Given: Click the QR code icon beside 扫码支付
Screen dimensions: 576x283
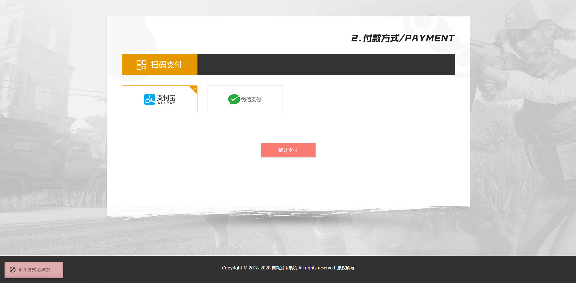Looking at the screenshot, I should click(141, 65).
